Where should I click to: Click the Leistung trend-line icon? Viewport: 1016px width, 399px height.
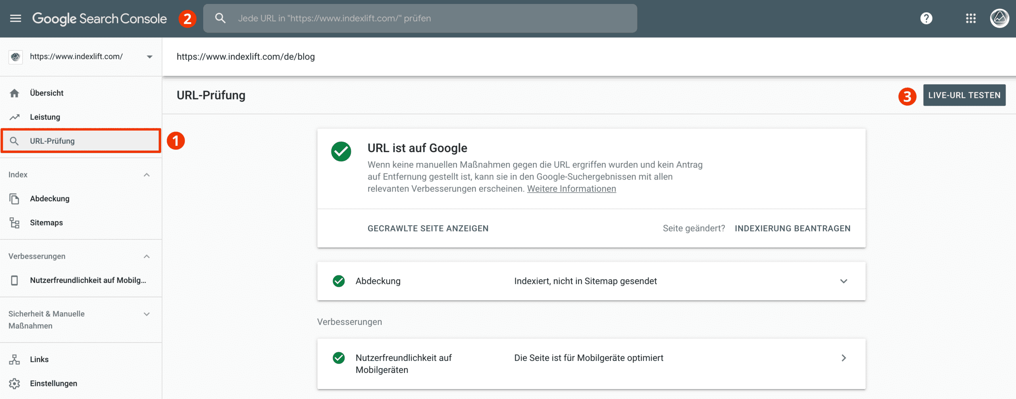(15, 117)
